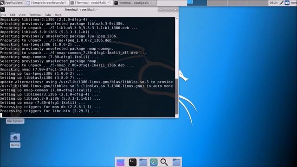Click 'Preparing to unpack .../5-nmap_7.80' line
This screenshot has width=297, height=167.
click(66, 65)
